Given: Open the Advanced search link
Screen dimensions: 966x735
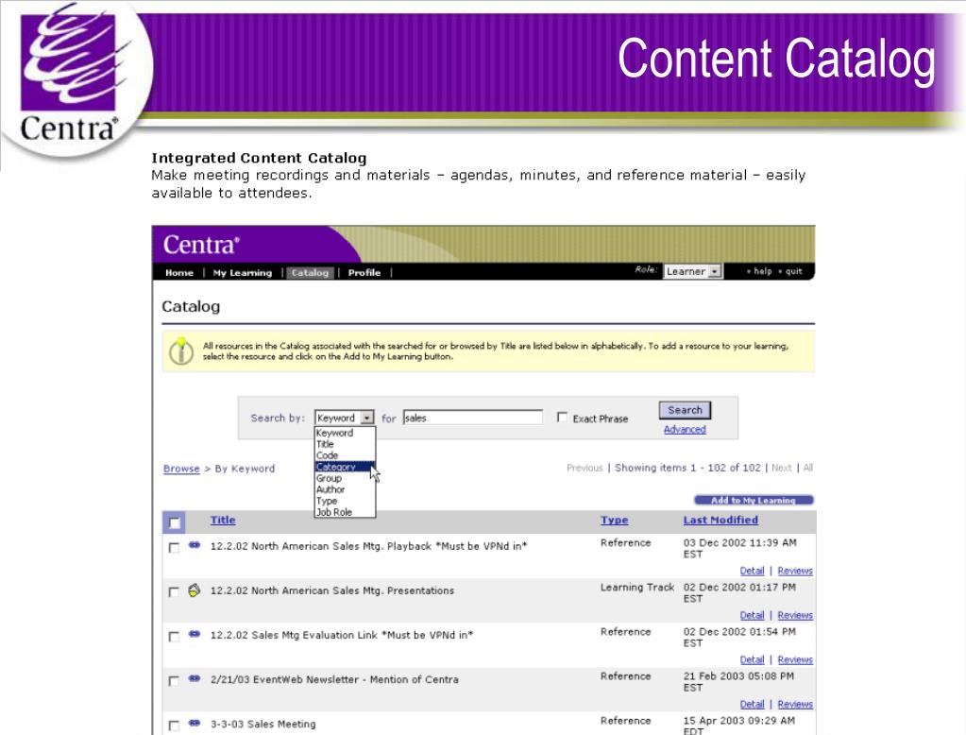Looking at the screenshot, I should click(x=685, y=429).
